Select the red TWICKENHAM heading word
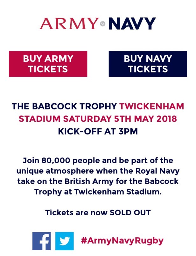 152,107
